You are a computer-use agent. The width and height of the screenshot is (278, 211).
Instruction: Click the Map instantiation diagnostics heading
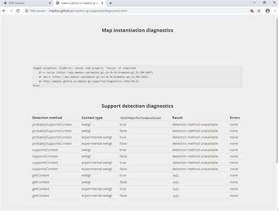pyautogui.click(x=137, y=30)
